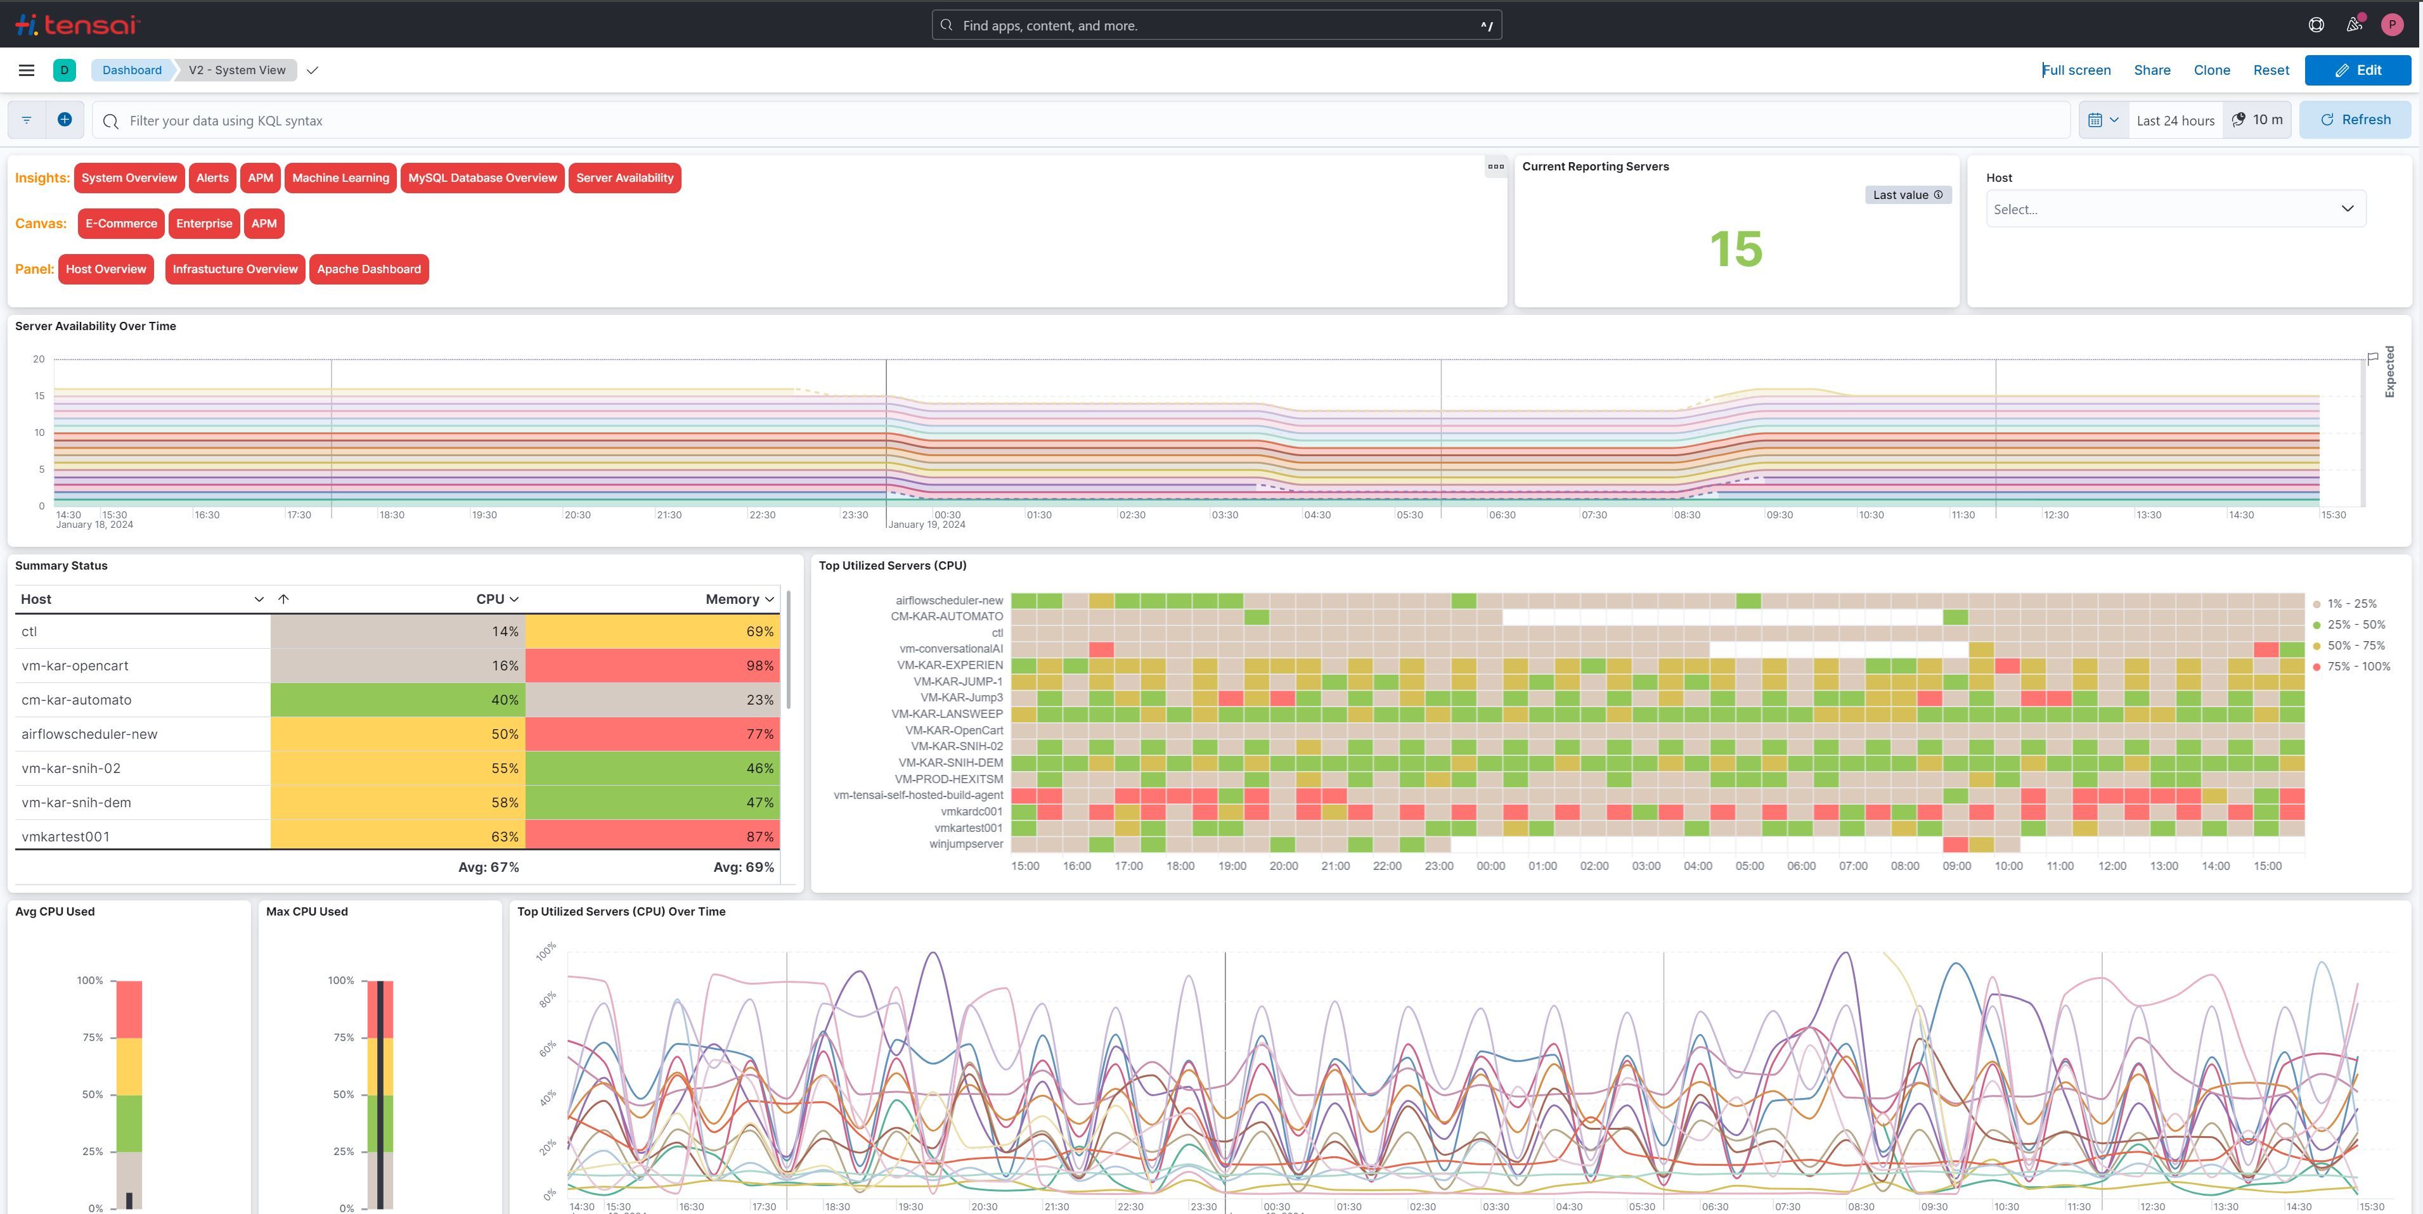Open the Host Overview panel

[107, 269]
